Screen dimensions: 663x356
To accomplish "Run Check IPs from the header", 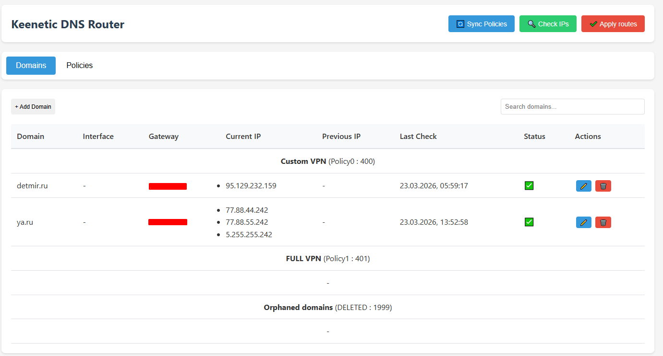I will [548, 24].
